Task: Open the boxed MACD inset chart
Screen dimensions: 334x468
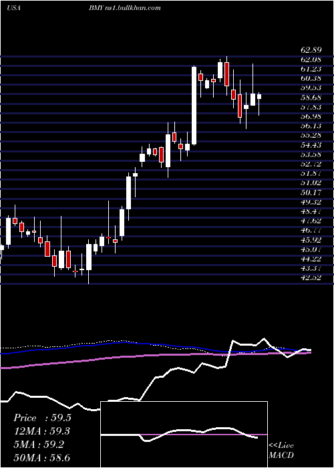Action: (184, 435)
